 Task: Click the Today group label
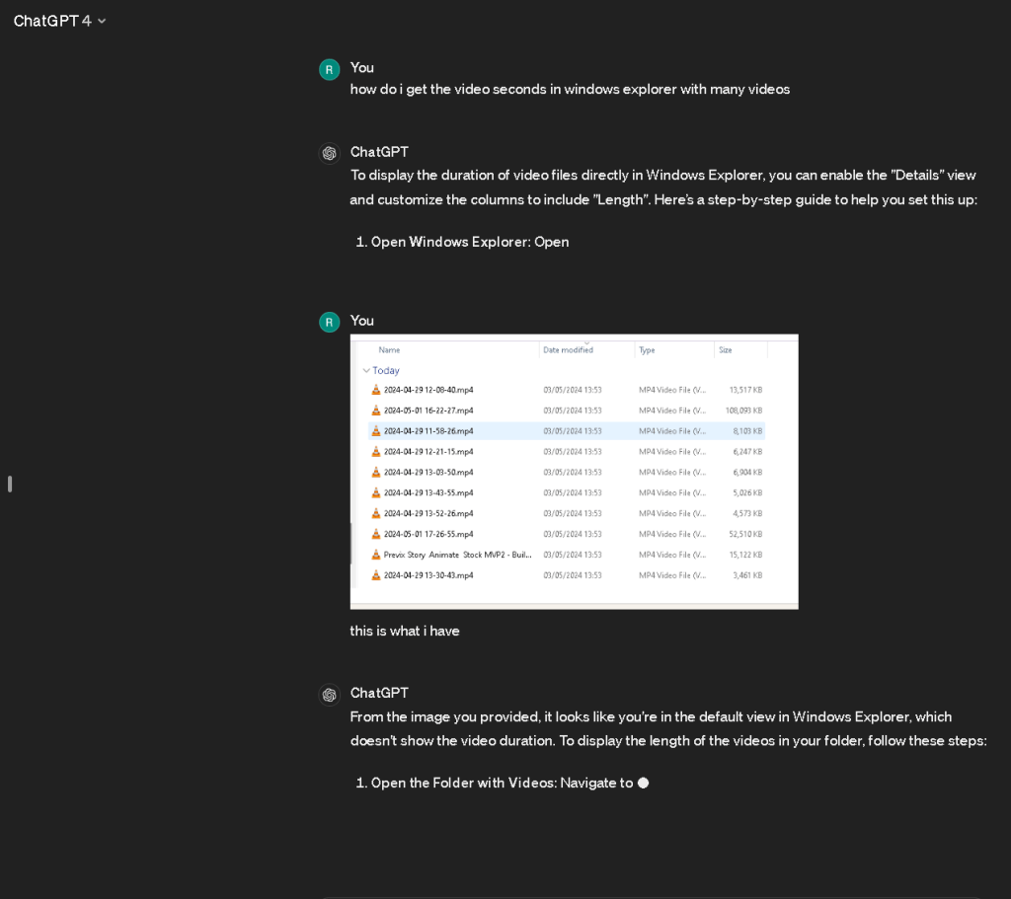pos(386,371)
